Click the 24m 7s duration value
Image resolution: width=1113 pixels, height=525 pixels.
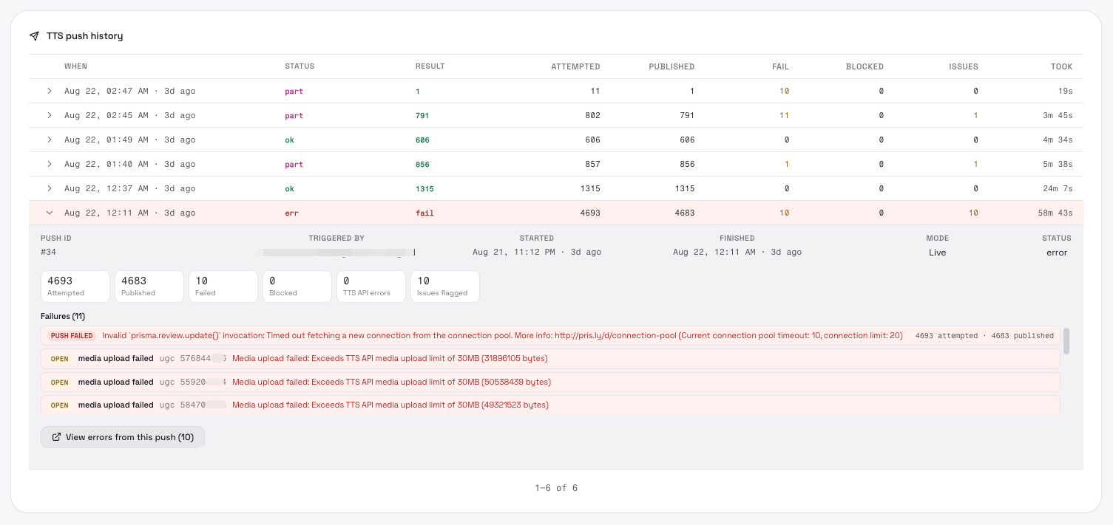pyautogui.click(x=1058, y=189)
